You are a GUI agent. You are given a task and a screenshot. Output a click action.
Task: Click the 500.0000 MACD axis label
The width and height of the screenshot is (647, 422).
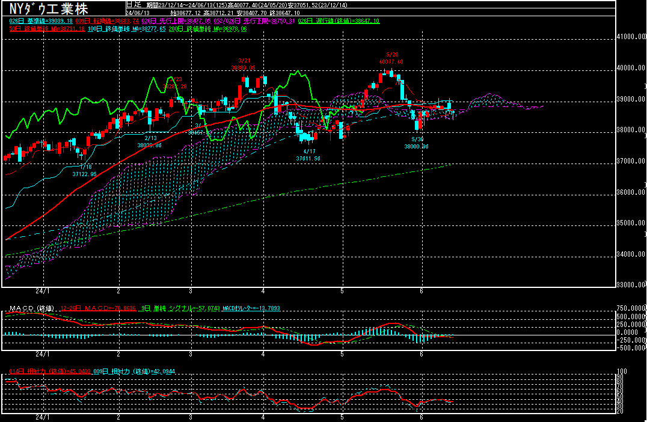(x=631, y=316)
